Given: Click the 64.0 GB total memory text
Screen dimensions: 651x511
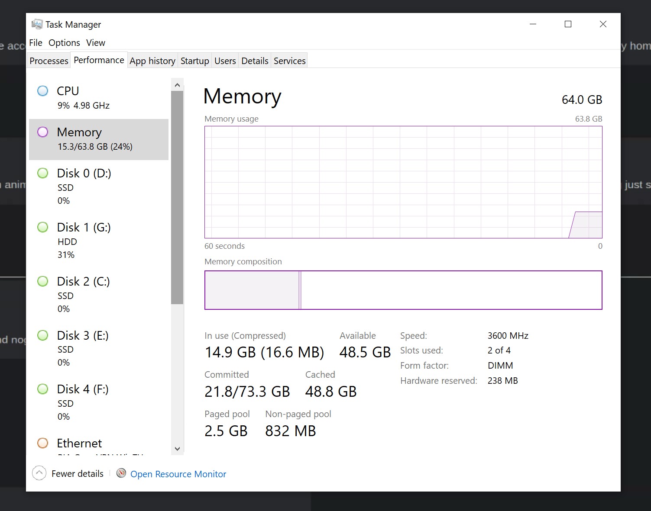Looking at the screenshot, I should pos(582,100).
